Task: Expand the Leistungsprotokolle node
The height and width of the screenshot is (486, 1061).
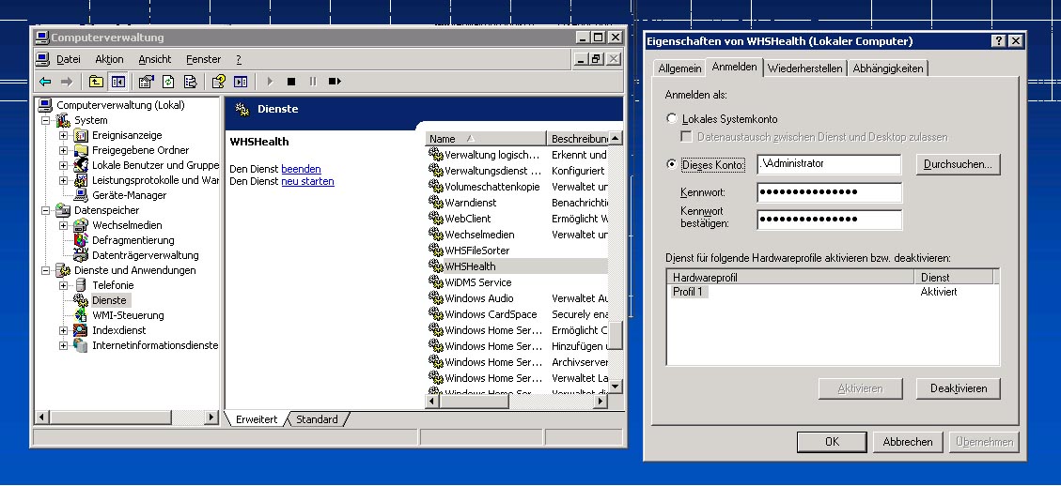Action: 64,180
